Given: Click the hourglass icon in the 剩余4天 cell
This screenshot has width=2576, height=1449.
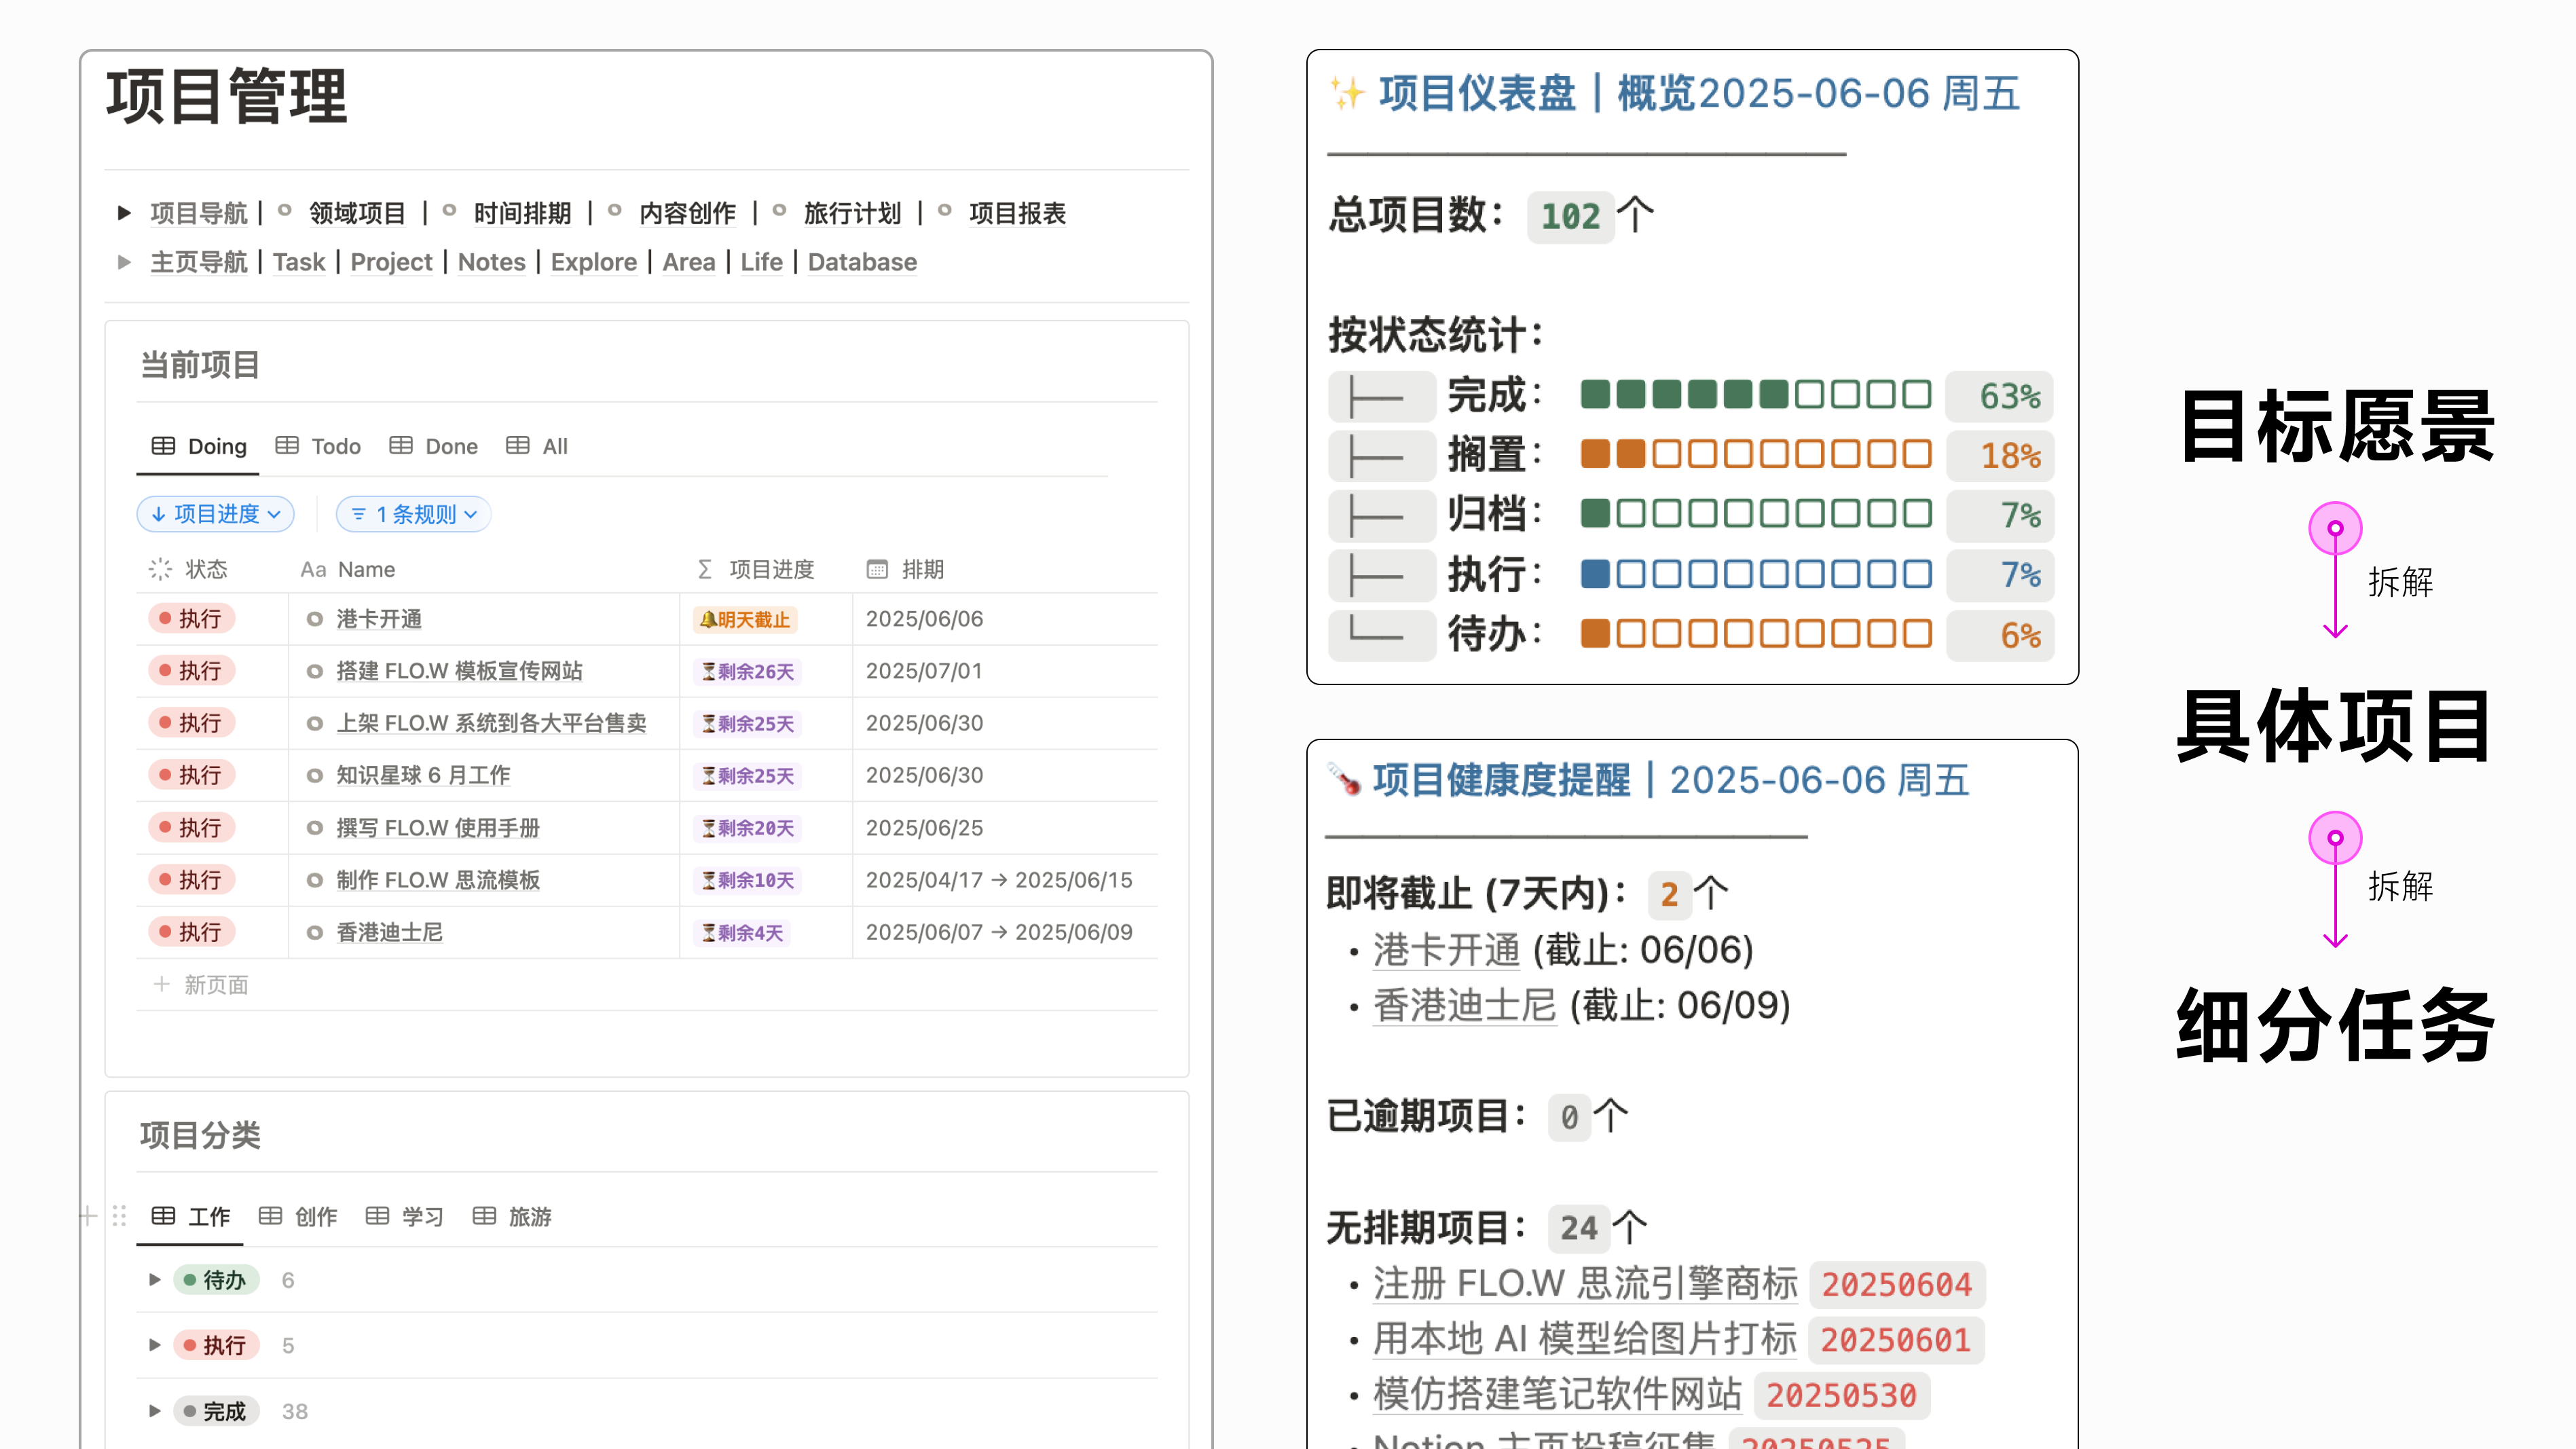Looking at the screenshot, I should click(708, 932).
